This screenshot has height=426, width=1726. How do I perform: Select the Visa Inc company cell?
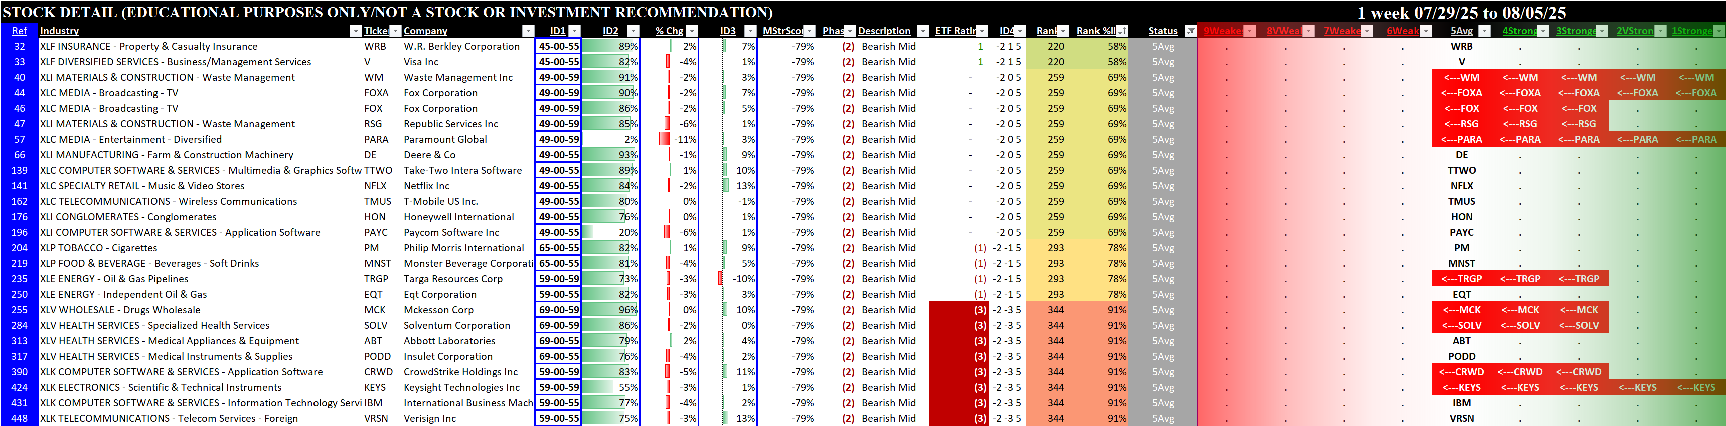[468, 62]
